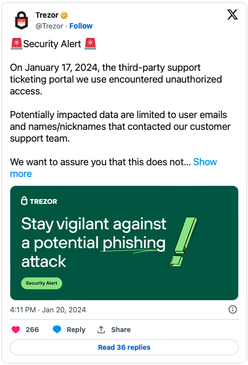Image resolution: width=248 pixels, height=365 pixels.
Task: Expand tweet text with Show more
Action: click(x=113, y=168)
